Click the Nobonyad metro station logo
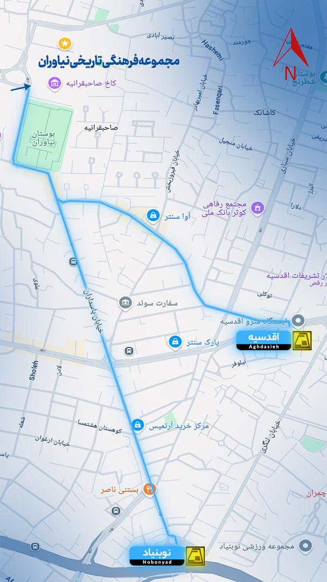Screen dimensions: 327x582 (x=195, y=556)
